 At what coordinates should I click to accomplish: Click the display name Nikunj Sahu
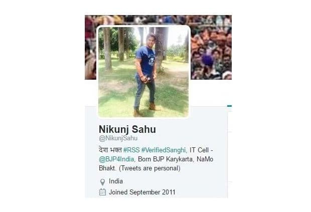[x=127, y=129]
